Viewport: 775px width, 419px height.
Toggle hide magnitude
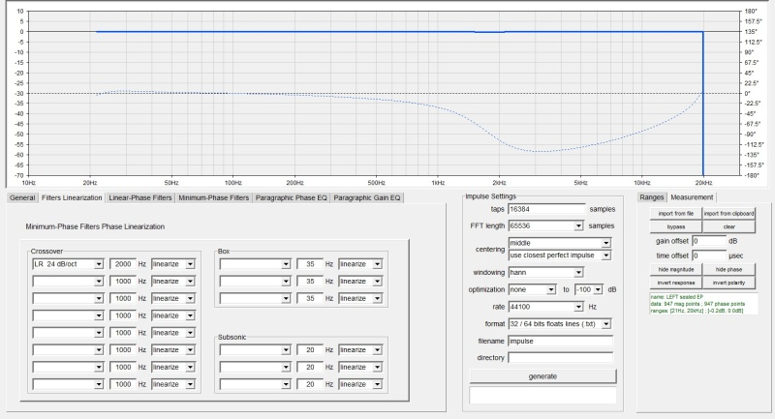[675, 267]
